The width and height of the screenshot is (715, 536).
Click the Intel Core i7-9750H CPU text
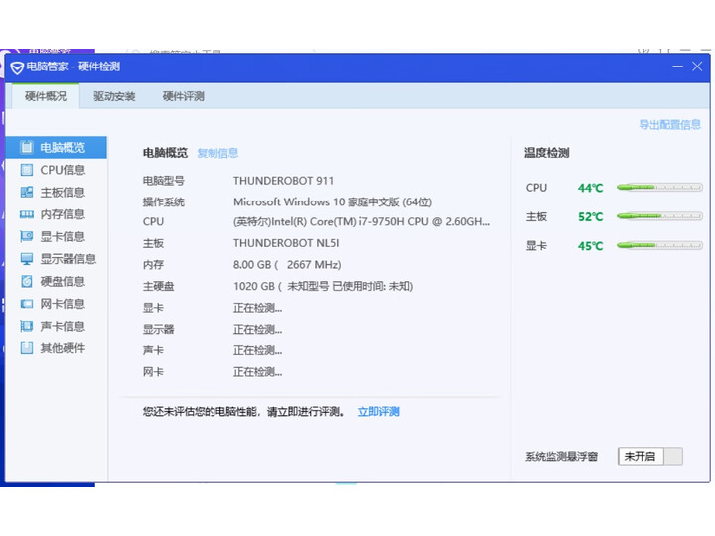coord(361,222)
